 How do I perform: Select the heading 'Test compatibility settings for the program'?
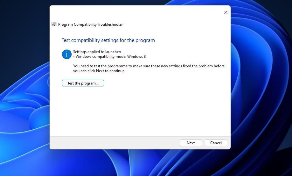[x=108, y=40]
